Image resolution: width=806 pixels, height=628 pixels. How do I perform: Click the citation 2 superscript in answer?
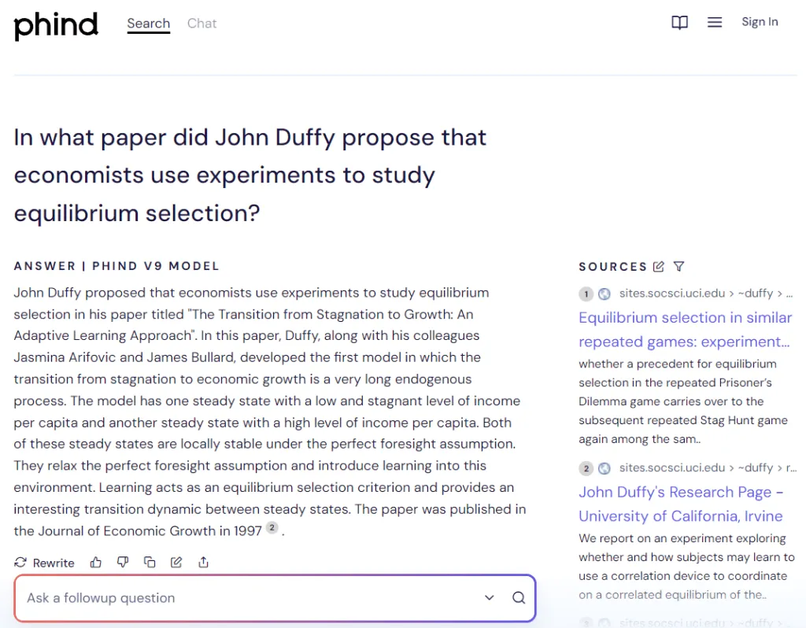[x=272, y=527]
